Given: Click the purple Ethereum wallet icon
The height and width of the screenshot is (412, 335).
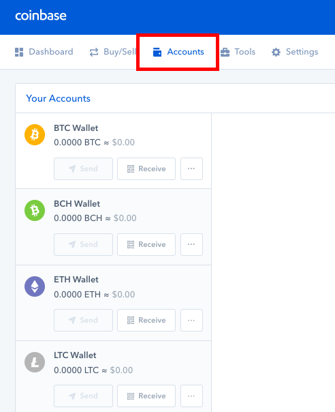Looking at the screenshot, I should pyautogui.click(x=35, y=286).
